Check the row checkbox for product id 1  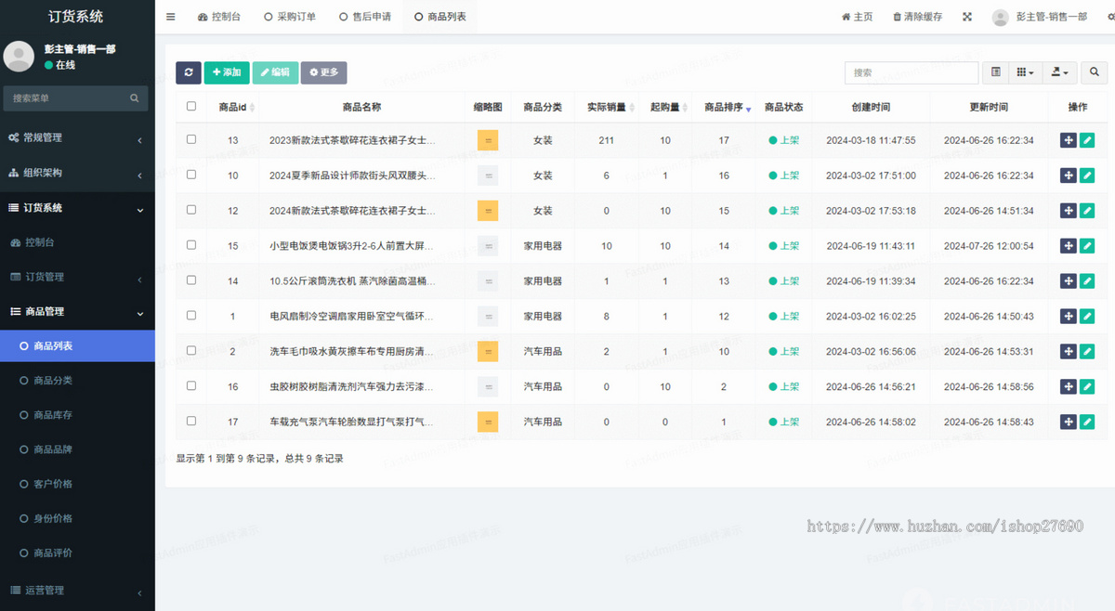click(x=191, y=316)
